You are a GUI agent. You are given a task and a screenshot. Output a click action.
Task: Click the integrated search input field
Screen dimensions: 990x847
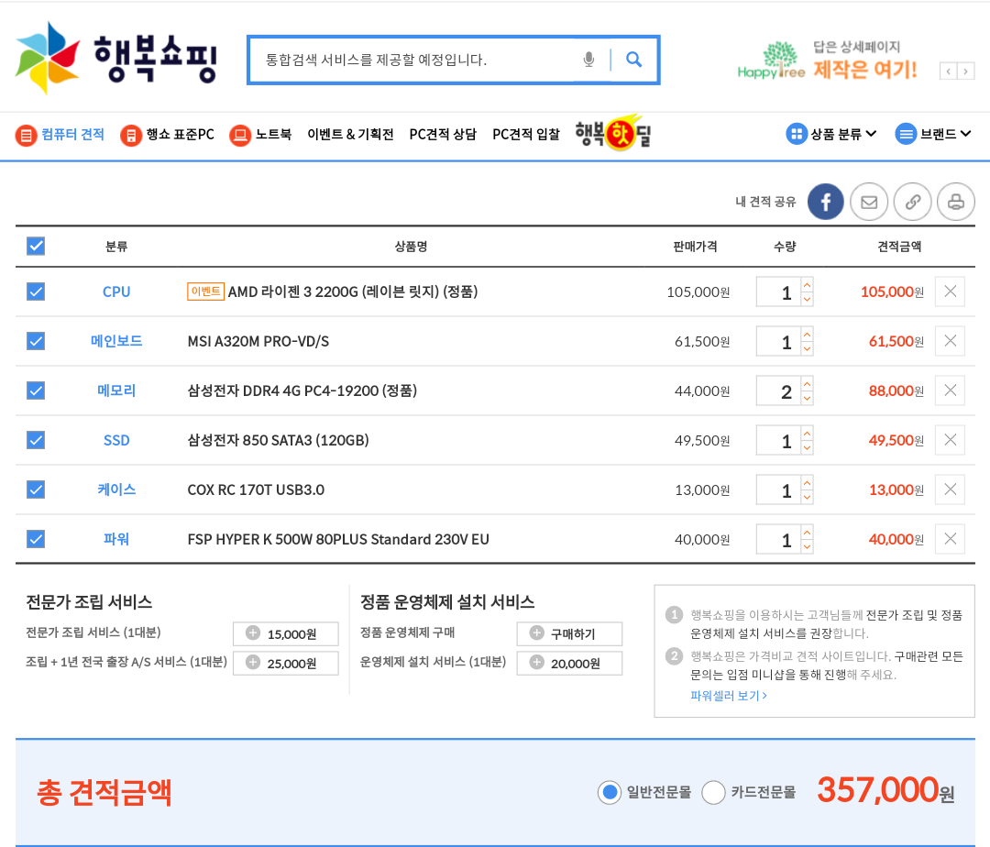tap(412, 60)
